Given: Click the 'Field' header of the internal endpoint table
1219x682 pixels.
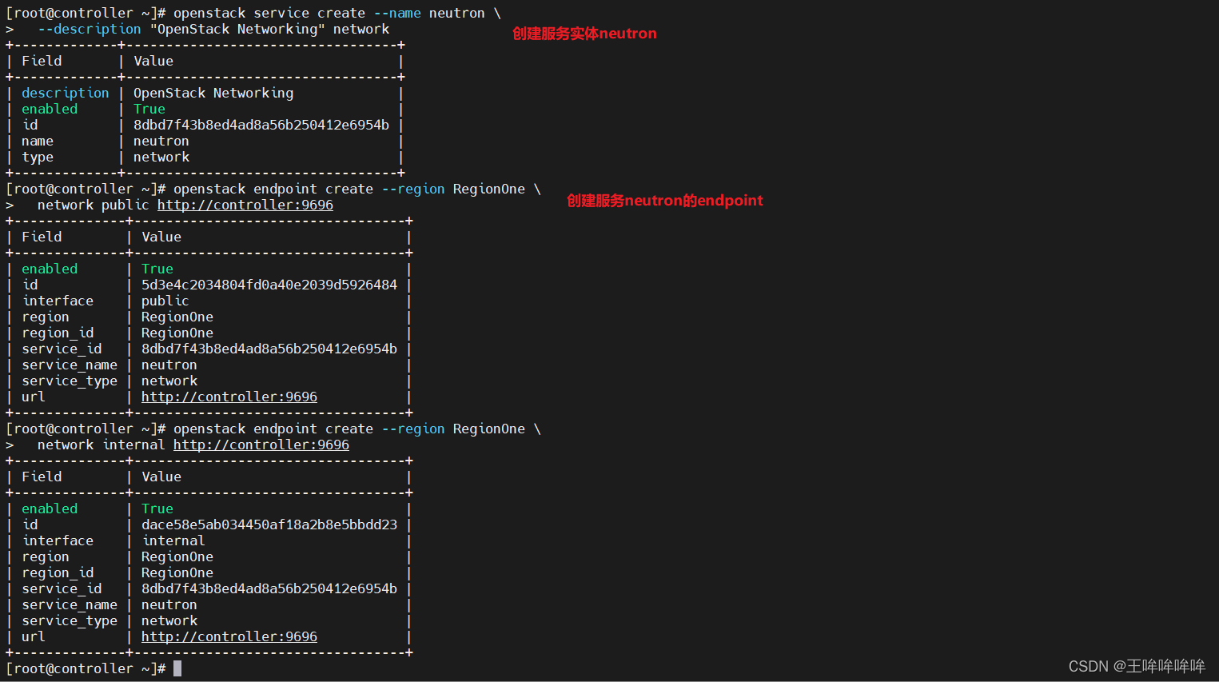Looking at the screenshot, I should (42, 477).
